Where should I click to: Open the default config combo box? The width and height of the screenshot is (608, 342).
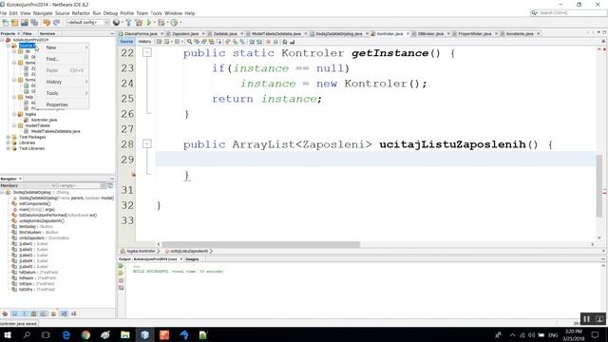click(x=87, y=23)
